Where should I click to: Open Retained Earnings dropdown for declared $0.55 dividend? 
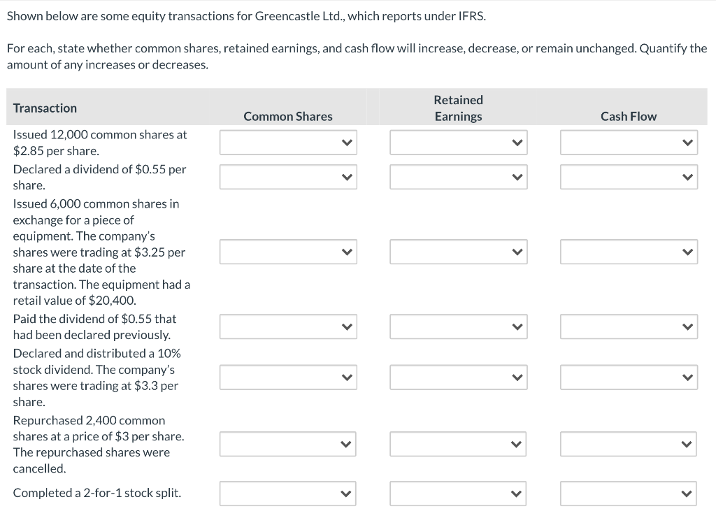click(458, 176)
